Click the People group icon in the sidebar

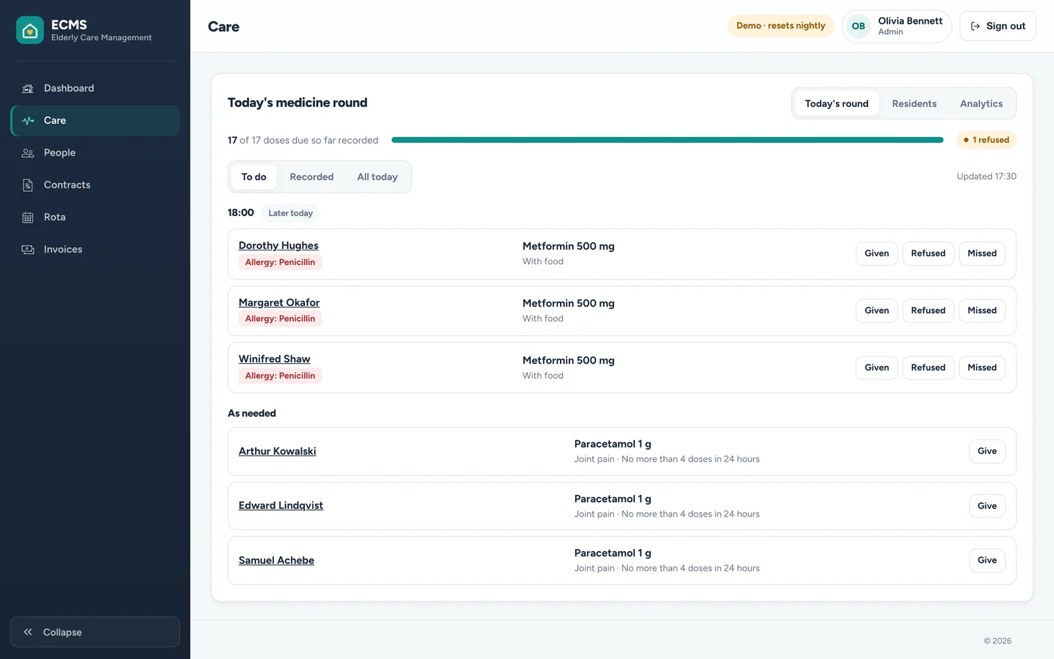(28, 153)
